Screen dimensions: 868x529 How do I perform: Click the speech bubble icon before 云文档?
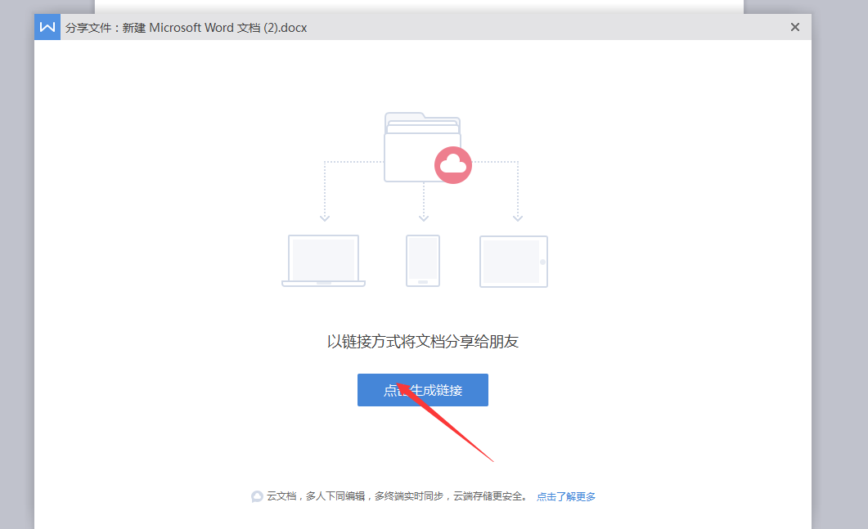click(257, 496)
